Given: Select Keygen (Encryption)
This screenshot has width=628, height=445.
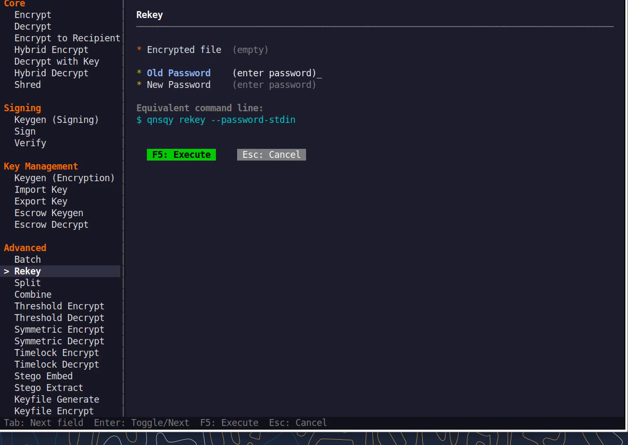Looking at the screenshot, I should point(65,177).
